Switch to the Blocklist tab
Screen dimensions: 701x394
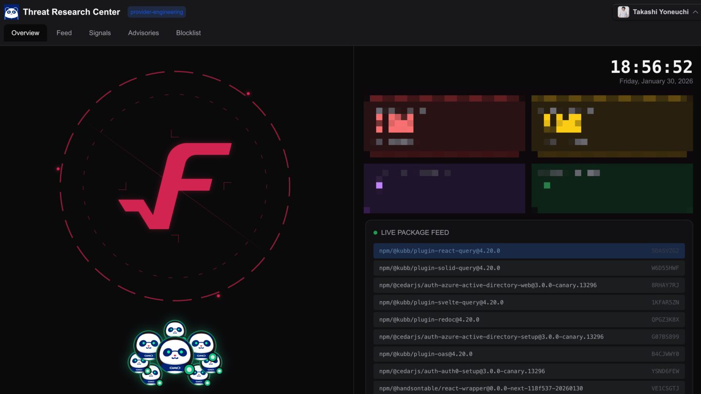(x=188, y=33)
